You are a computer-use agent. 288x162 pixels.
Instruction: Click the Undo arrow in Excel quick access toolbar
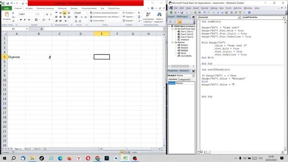(x=12, y=3)
